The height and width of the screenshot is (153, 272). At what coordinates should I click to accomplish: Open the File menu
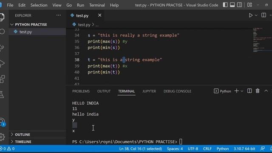click(10, 5)
